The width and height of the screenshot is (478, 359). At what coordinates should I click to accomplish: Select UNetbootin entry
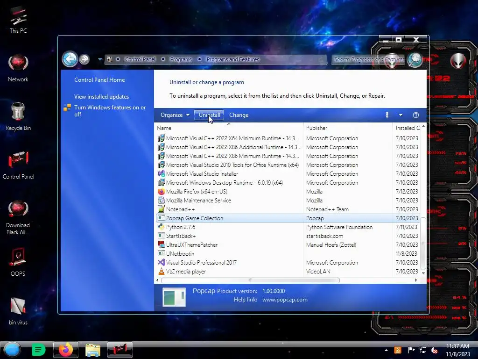pyautogui.click(x=288, y=253)
